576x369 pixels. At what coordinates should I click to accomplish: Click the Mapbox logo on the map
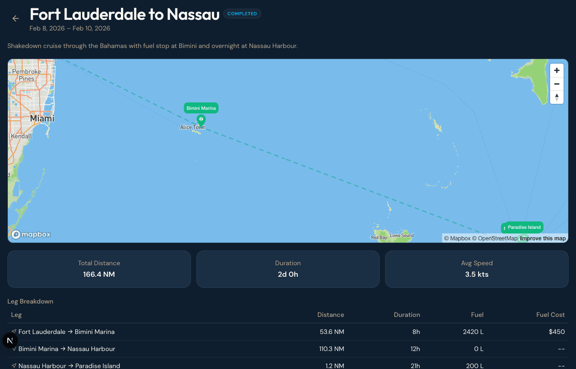[31, 234]
